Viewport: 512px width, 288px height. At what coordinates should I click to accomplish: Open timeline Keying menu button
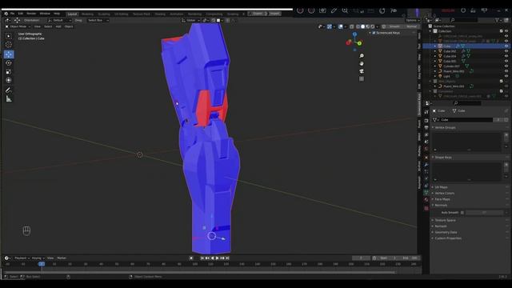[38, 258]
